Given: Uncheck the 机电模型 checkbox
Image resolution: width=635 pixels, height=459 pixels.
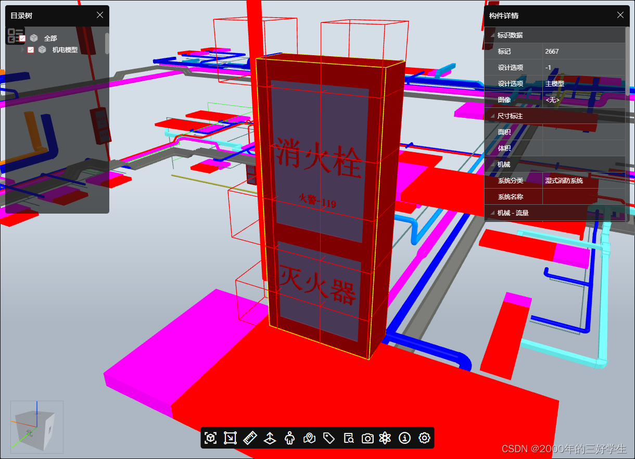Looking at the screenshot, I should [30, 49].
